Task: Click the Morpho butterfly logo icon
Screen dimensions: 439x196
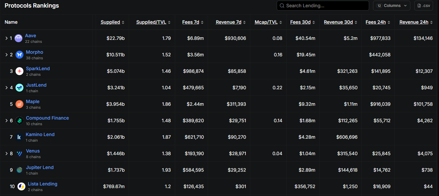Action: pos(19,55)
